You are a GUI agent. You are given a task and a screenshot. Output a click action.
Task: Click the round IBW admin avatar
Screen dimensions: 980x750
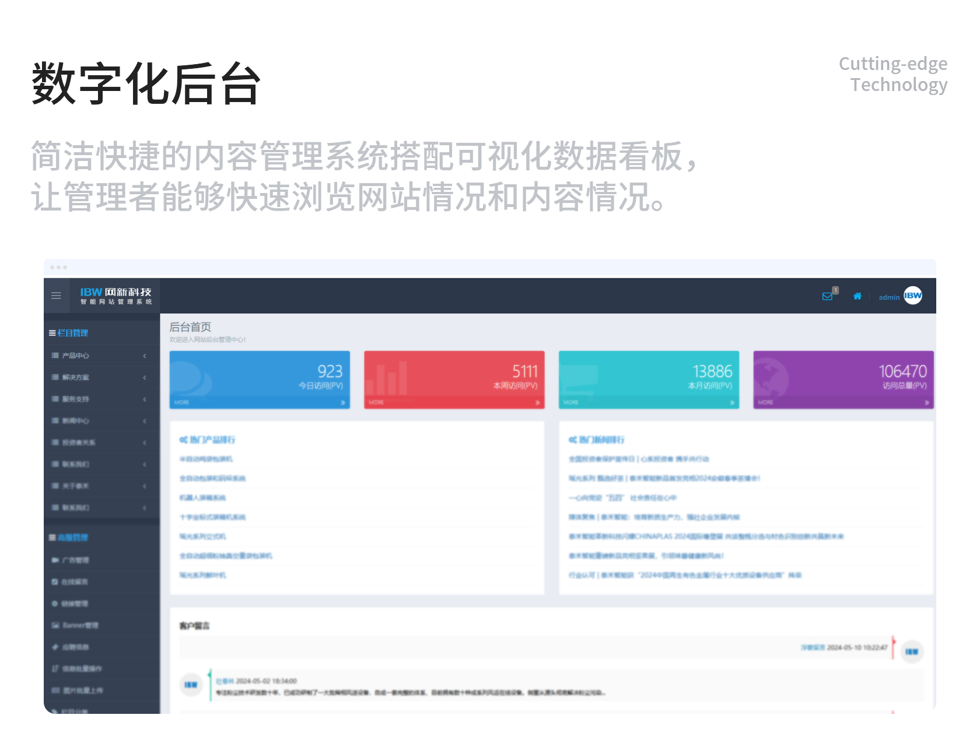coord(913,296)
